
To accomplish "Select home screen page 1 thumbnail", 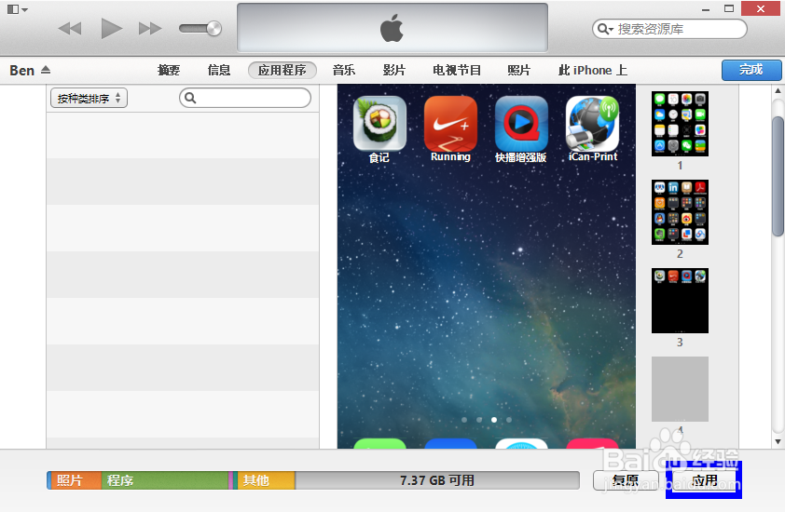I will (680, 124).
